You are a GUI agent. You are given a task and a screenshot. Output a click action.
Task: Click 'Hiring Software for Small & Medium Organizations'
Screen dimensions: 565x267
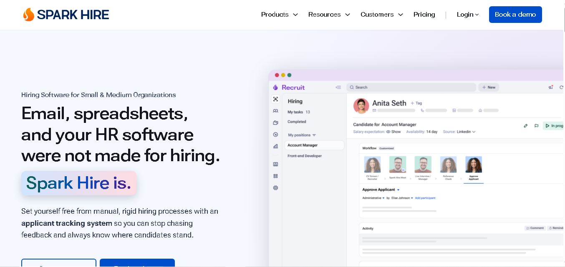click(x=98, y=95)
